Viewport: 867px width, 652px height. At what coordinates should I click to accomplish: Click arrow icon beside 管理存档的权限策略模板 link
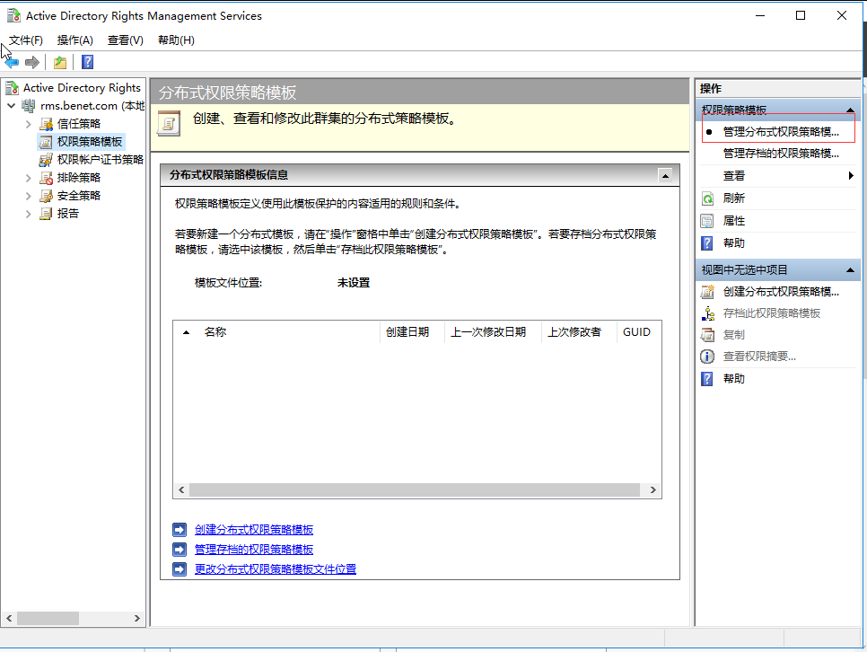pos(180,549)
